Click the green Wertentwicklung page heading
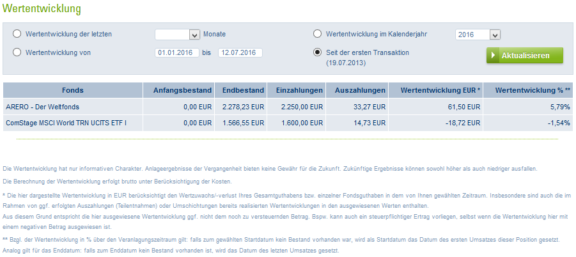The image size is (576, 257). click(42, 10)
